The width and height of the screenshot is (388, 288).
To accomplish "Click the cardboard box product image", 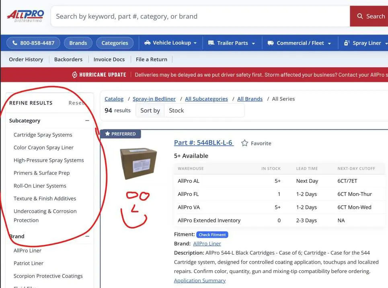I will click(x=138, y=163).
